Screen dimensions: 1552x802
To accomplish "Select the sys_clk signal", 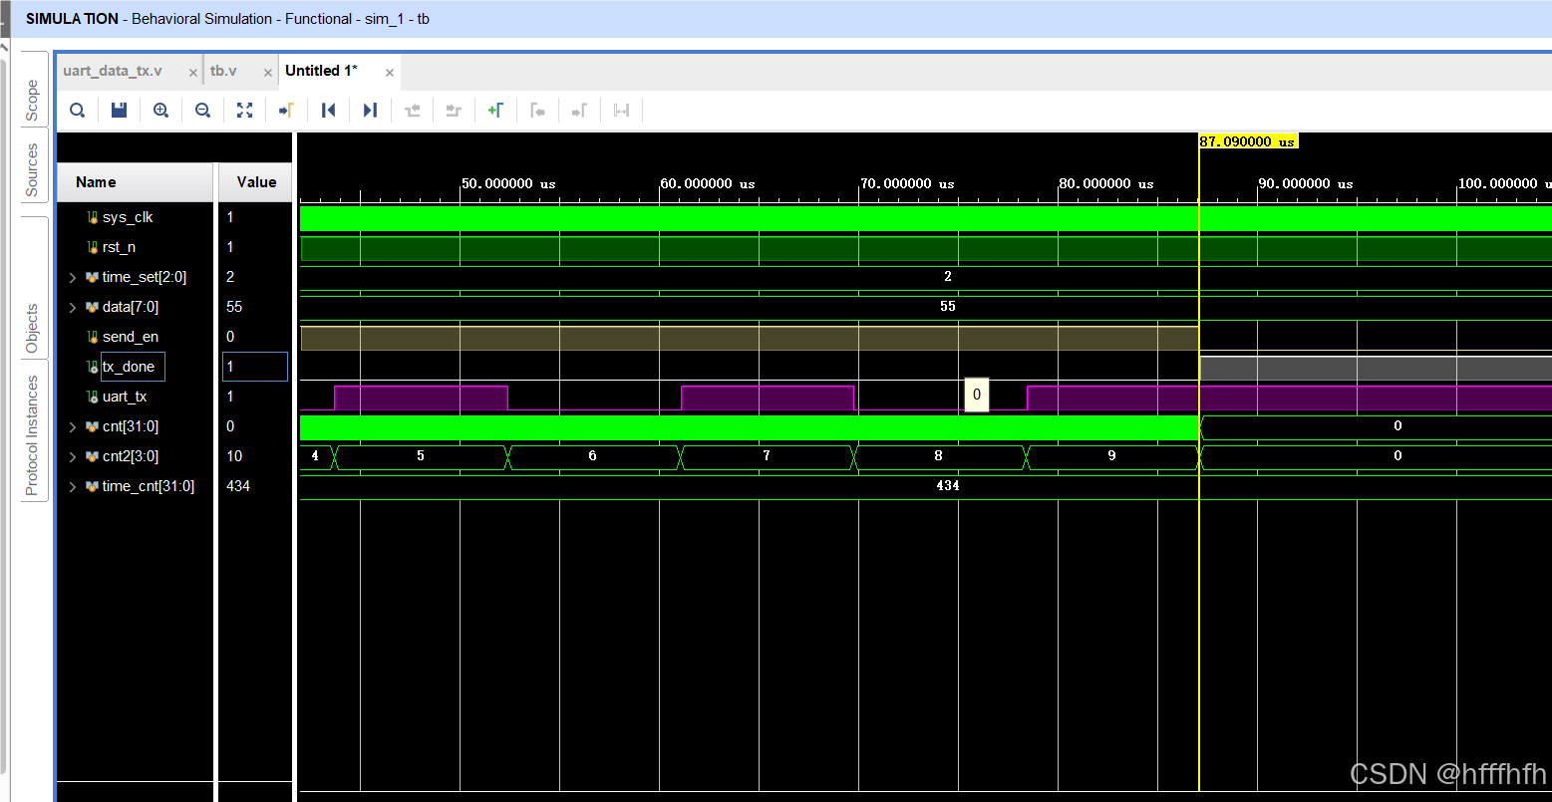I will point(128,217).
